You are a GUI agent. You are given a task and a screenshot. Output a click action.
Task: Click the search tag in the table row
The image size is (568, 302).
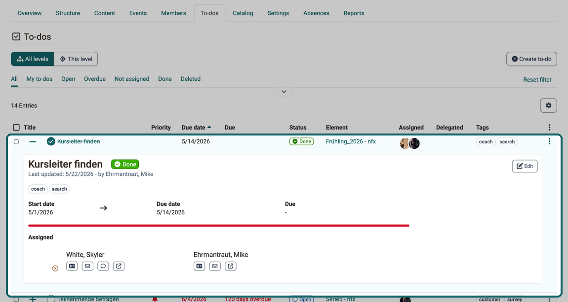coord(507,141)
